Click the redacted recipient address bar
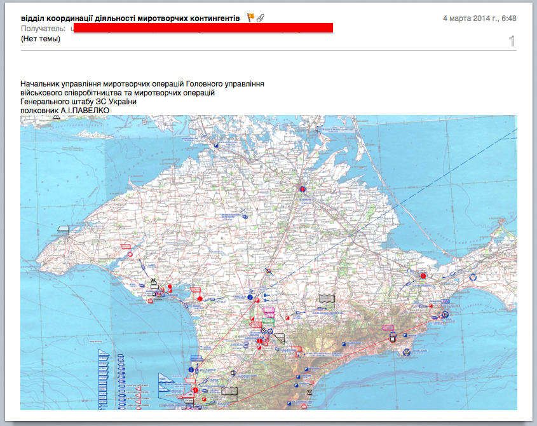This screenshot has width=537, height=426. pyautogui.click(x=203, y=29)
